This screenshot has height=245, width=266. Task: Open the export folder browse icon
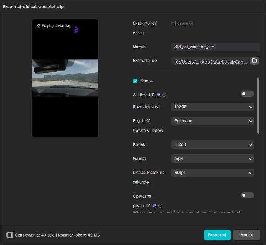tap(255, 61)
